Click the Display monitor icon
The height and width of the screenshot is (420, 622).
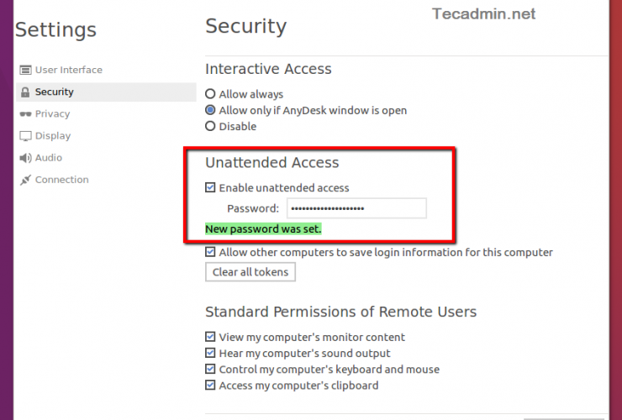[26, 136]
